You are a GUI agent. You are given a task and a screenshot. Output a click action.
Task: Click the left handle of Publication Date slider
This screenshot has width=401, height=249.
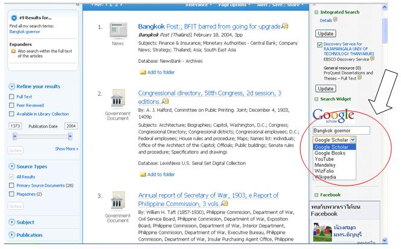coord(14,137)
